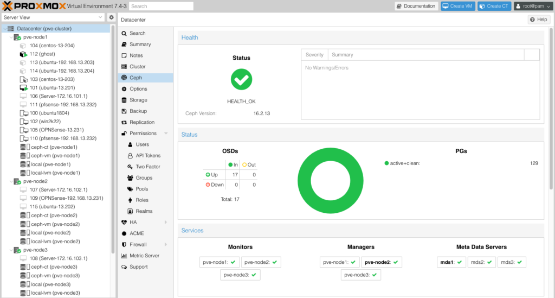Click the Options gear icon
Image resolution: width=555 pixels, height=298 pixels.
pos(124,89)
